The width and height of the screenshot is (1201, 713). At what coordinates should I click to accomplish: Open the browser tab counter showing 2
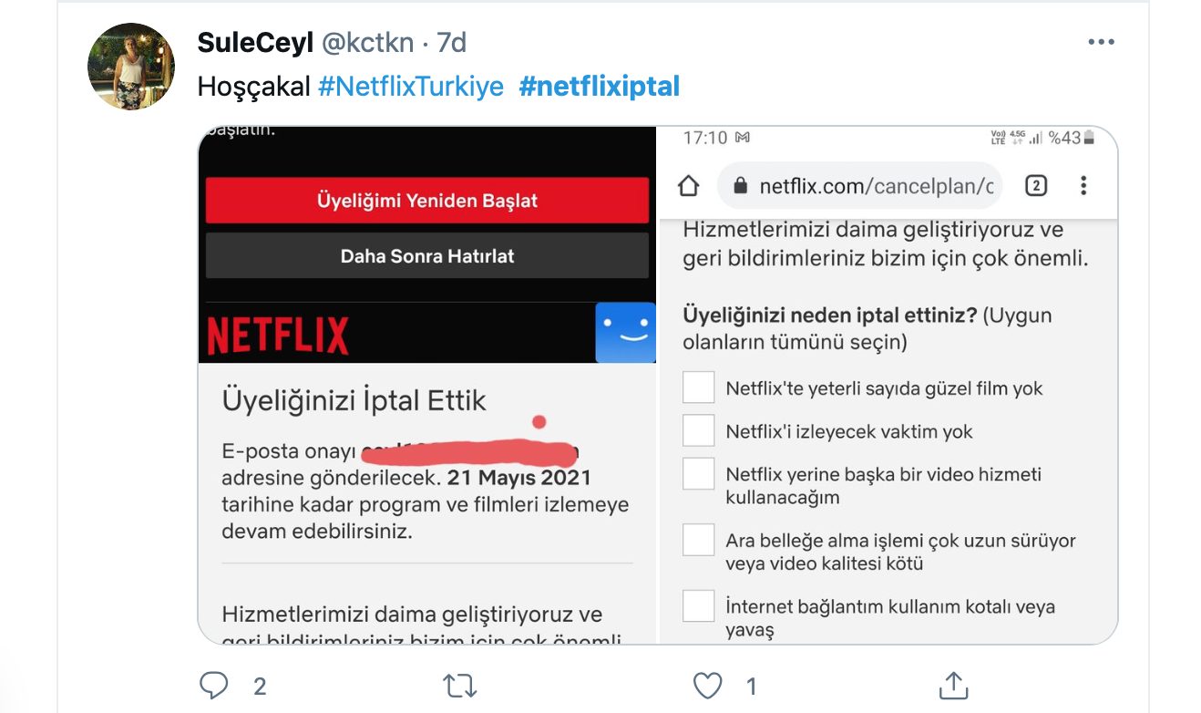click(1035, 186)
